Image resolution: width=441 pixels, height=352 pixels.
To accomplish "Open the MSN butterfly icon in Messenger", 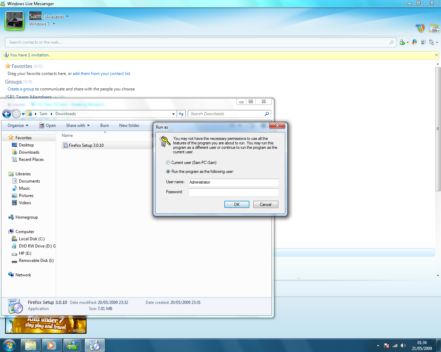I will click(x=420, y=28).
